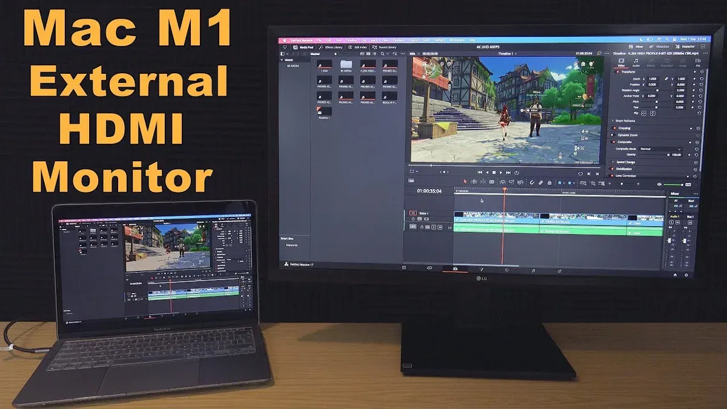
Task: Lock the Video 1 track
Action: [413, 219]
